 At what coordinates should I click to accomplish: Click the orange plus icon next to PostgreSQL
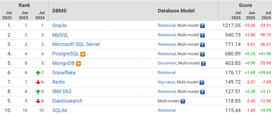[x=83, y=54]
